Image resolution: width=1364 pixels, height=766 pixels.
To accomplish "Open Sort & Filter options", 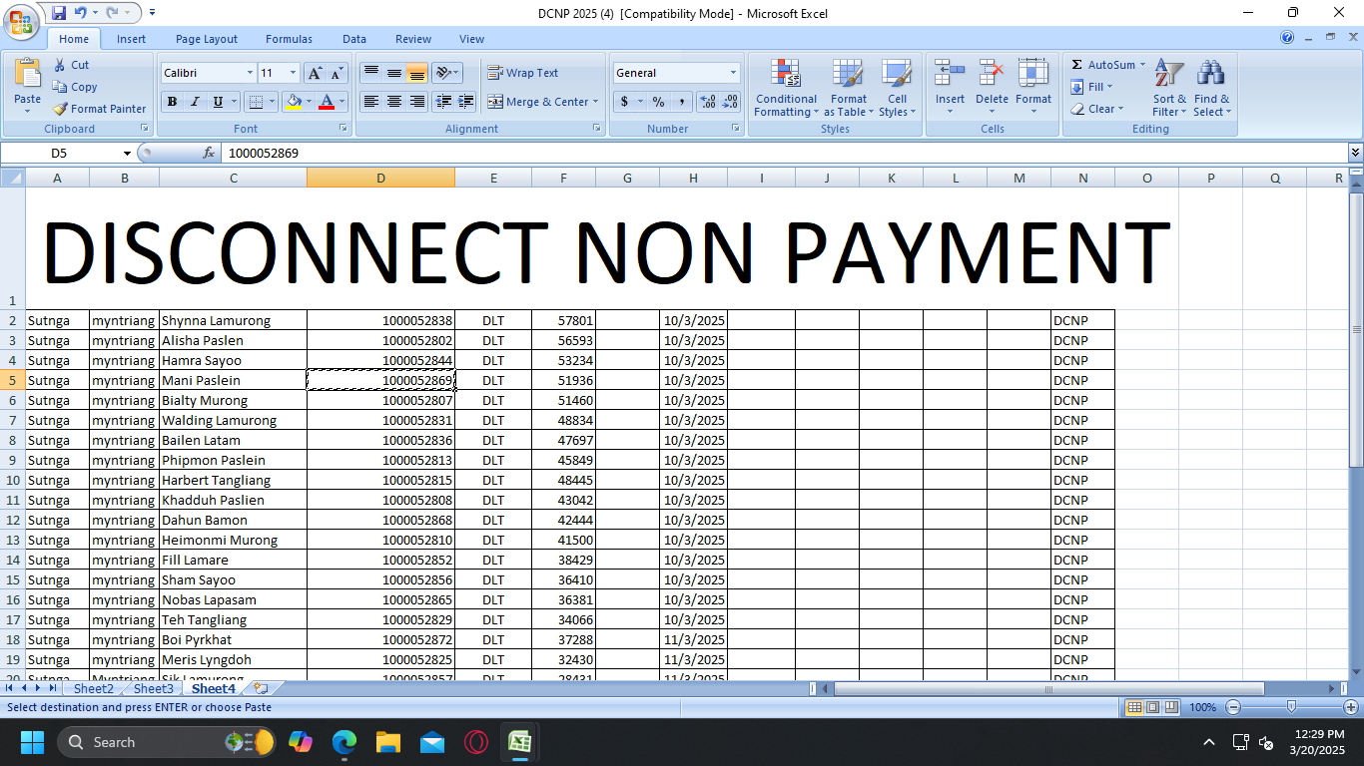I will click(1169, 88).
